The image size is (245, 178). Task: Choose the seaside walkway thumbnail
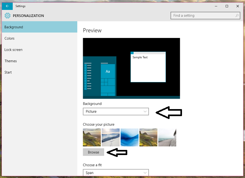point(167,137)
